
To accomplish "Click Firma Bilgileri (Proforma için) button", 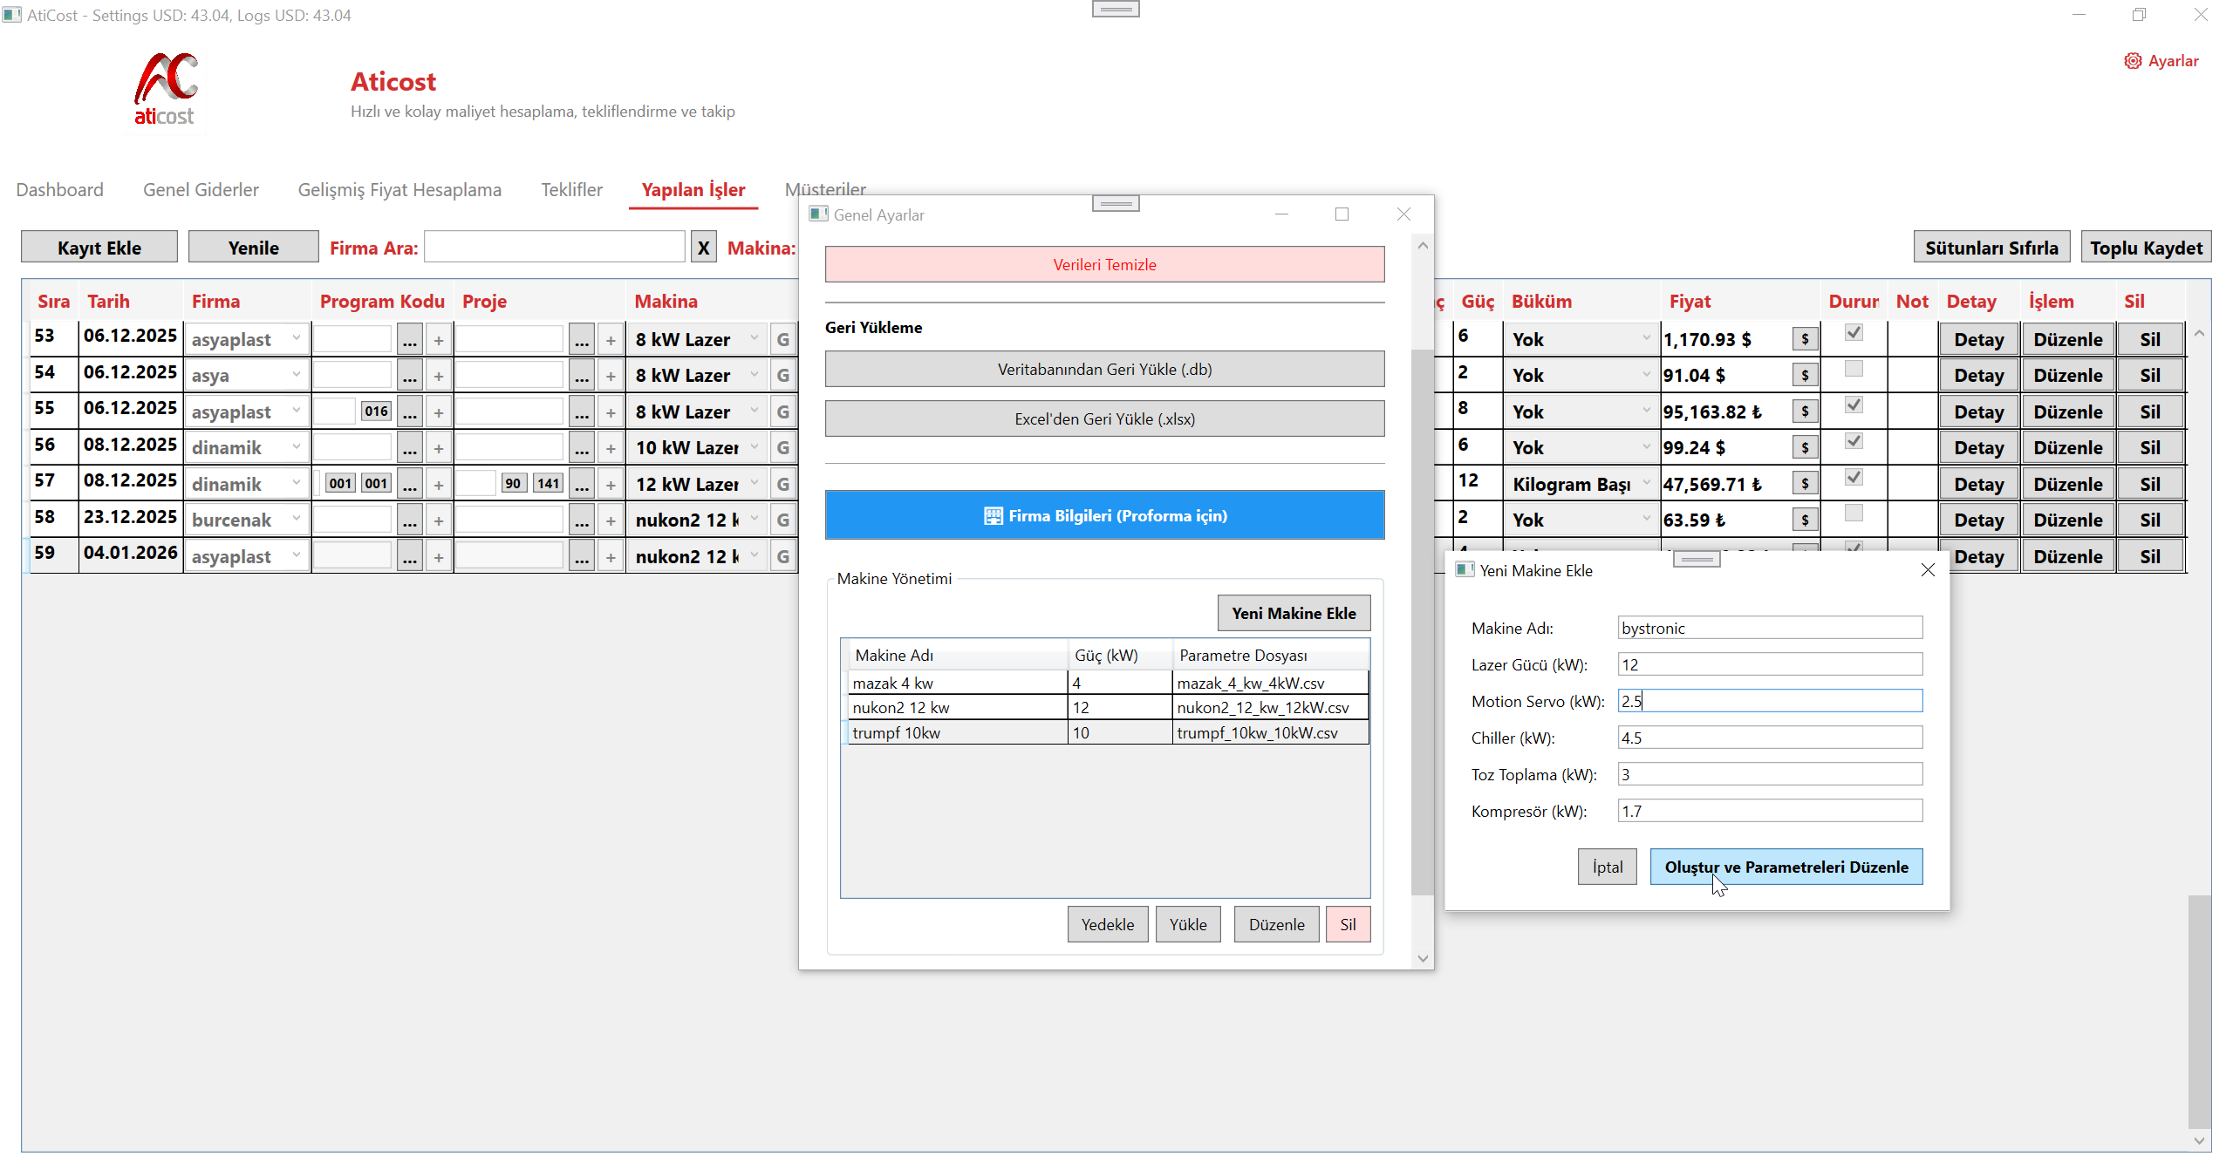I will coord(1104,516).
